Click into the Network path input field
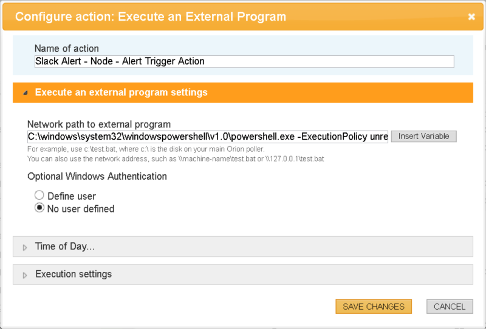486x329 pixels. pyautogui.click(x=207, y=137)
